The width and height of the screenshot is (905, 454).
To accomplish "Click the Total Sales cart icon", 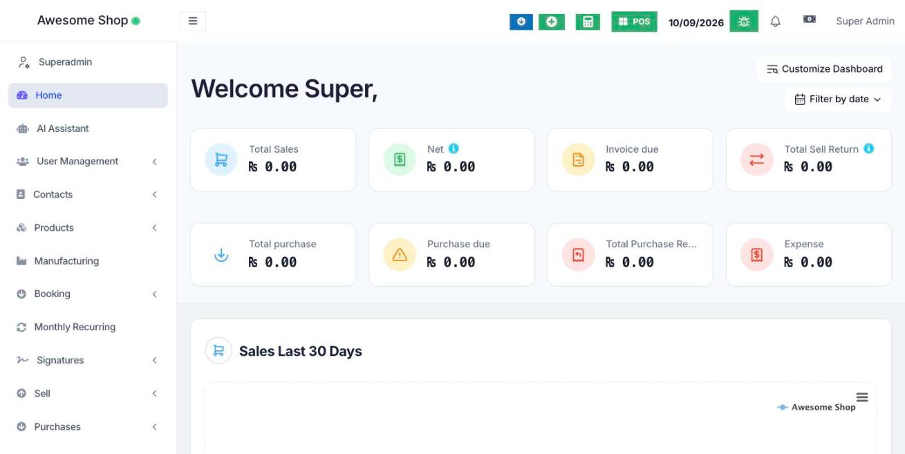I will click(221, 160).
